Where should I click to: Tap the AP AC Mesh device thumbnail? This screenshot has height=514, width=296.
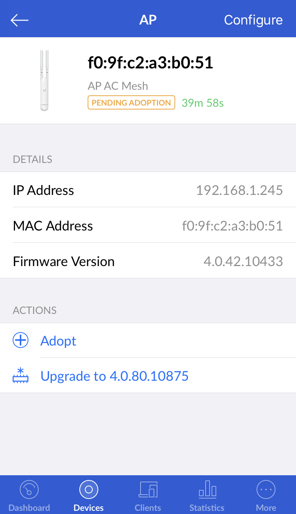pyautogui.click(x=44, y=79)
